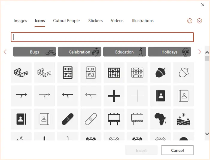Select the farm fields with sun icon
Screen dimensions: 210x160
[x=184, y=119]
